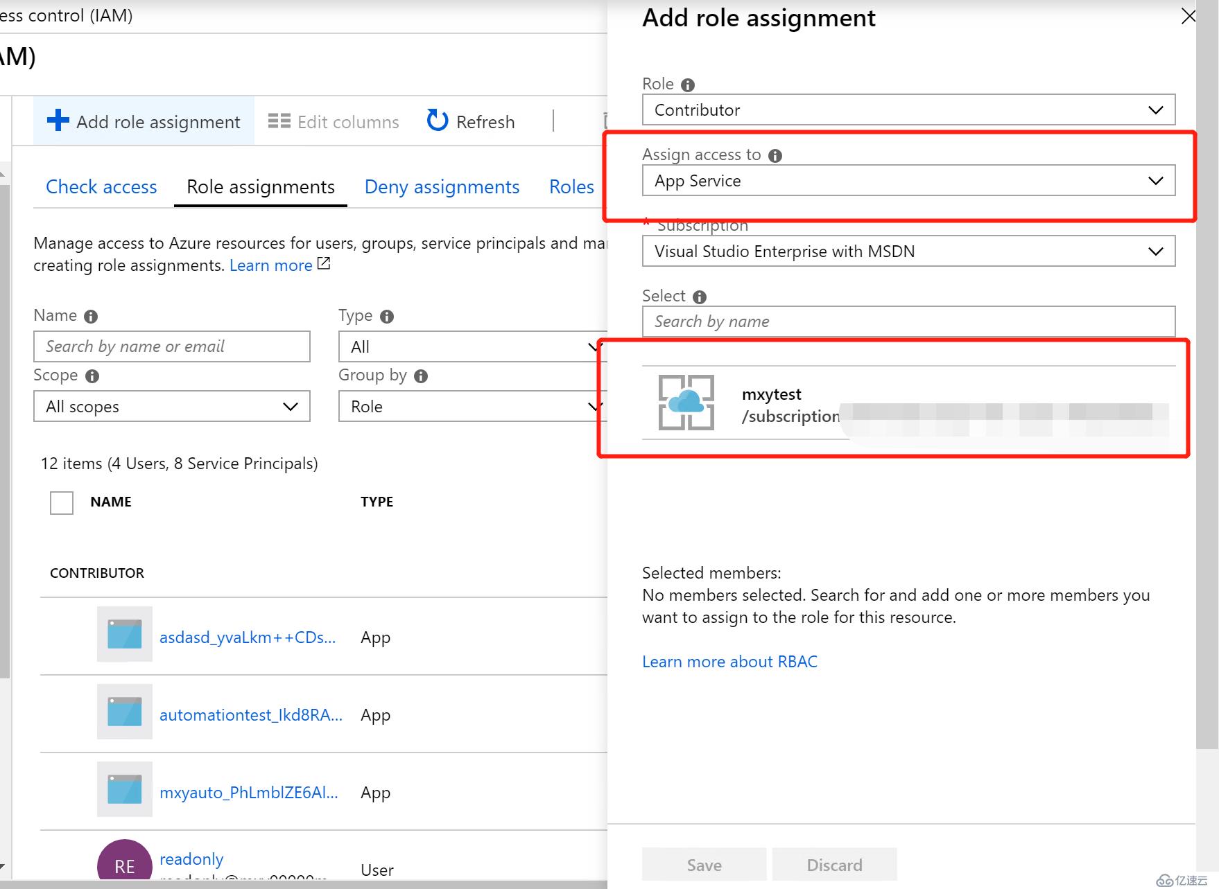This screenshot has width=1219, height=889.
Task: Click the '12 items (4 Users, 8 Service Principals)' text
Action: click(x=179, y=464)
